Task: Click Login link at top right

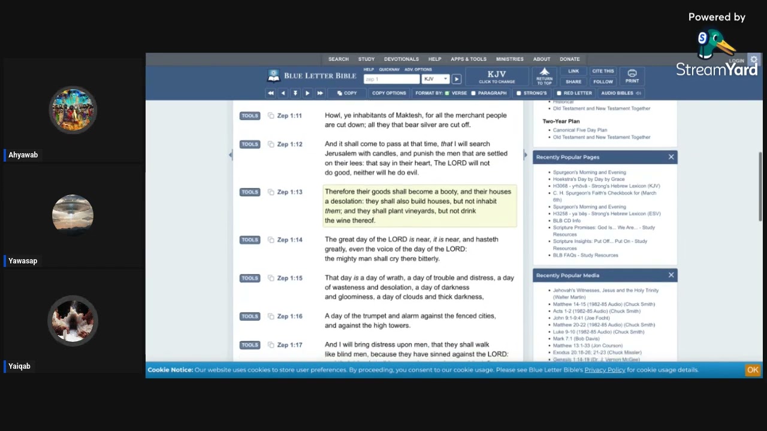Action: click(x=736, y=60)
